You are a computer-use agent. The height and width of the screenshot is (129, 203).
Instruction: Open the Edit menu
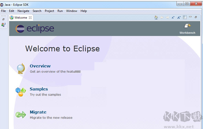(x=12, y=11)
